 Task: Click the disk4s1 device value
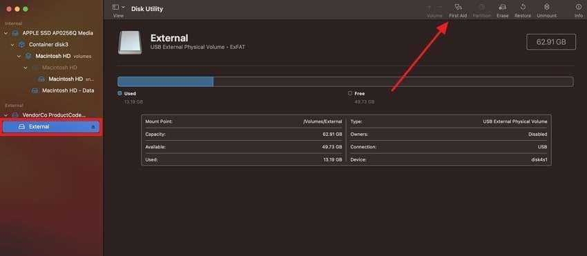[x=539, y=159]
